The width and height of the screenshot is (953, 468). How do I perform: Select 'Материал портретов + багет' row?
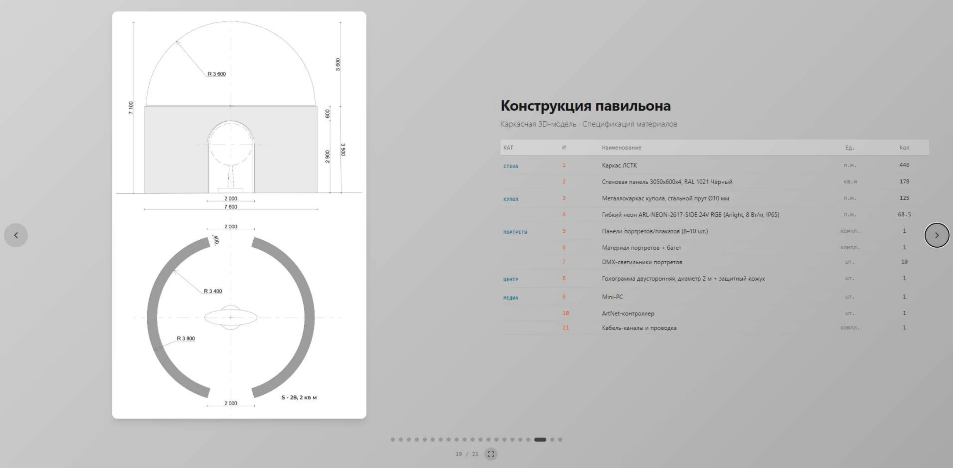click(x=714, y=247)
